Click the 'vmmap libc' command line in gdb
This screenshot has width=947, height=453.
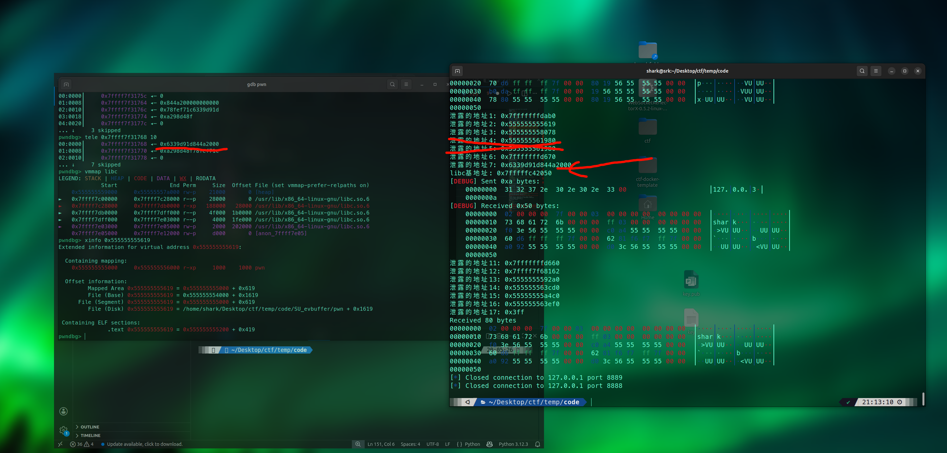tap(88, 172)
